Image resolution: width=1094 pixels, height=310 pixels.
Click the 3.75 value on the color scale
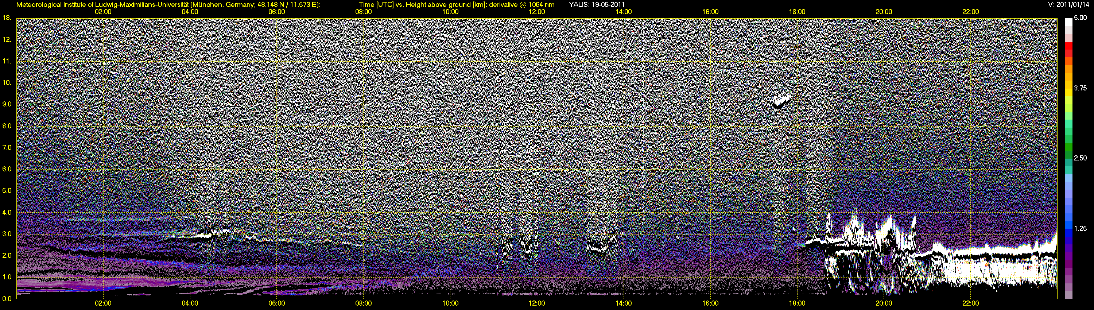1081,88
